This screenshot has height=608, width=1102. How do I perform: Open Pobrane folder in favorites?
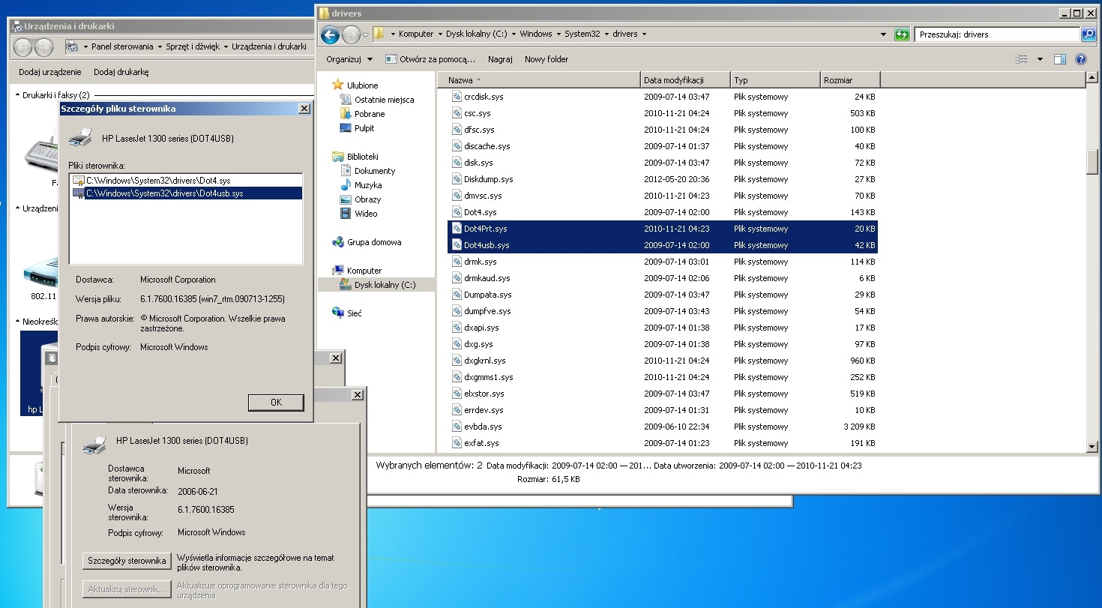click(369, 114)
